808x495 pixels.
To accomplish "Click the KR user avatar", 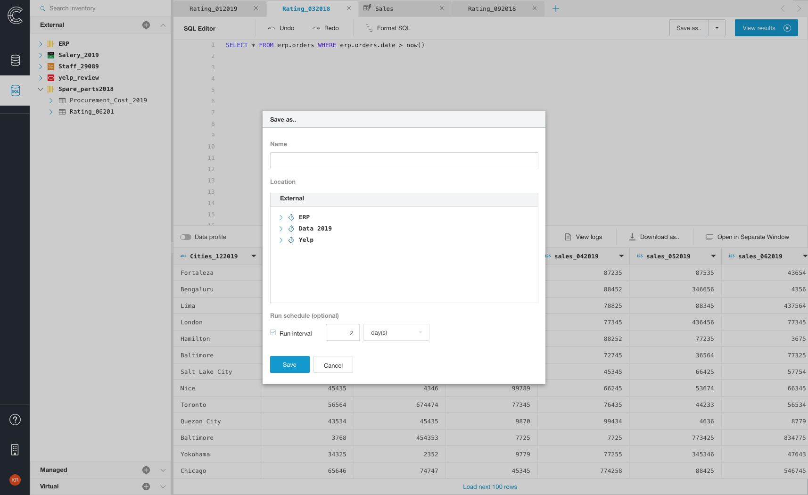I will point(15,480).
